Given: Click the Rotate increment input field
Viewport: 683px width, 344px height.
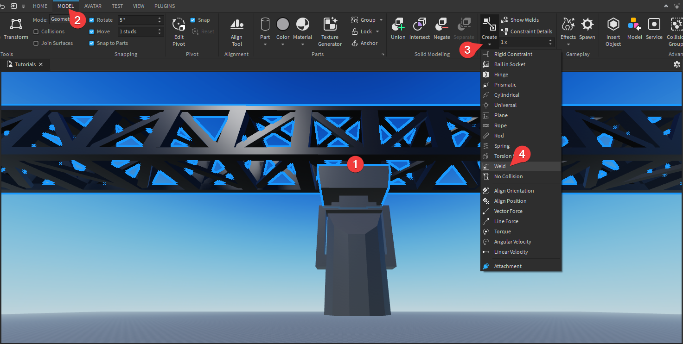Looking at the screenshot, I should [137, 20].
